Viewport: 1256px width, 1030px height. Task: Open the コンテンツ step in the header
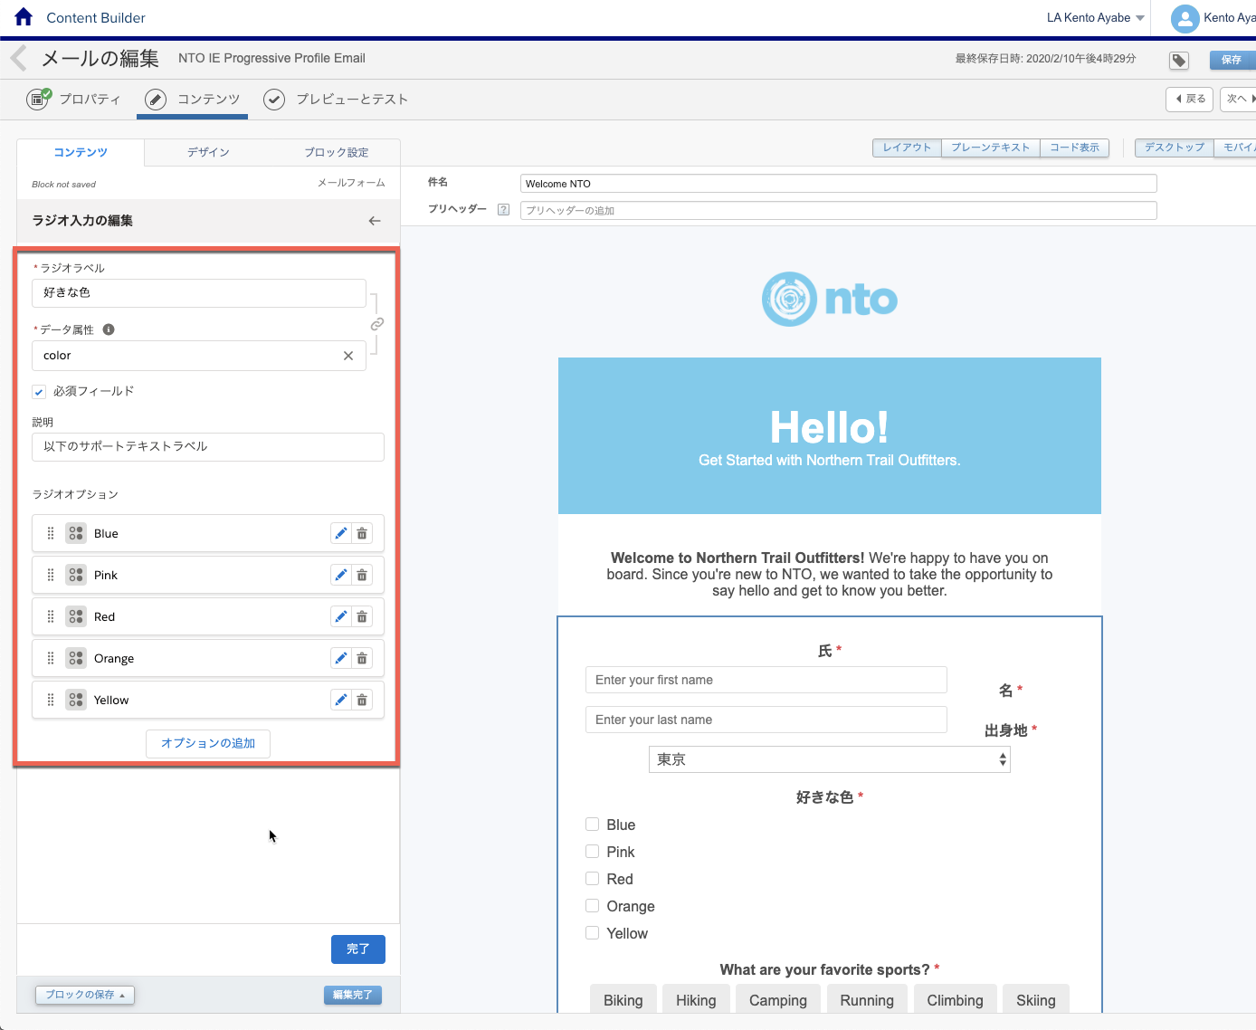(193, 100)
